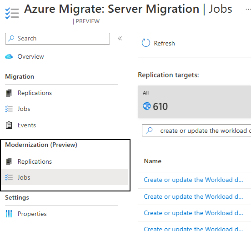Click the Jobs checklist icon under Modernization
Viewport: 251px width, 231px height.
coord(9,177)
